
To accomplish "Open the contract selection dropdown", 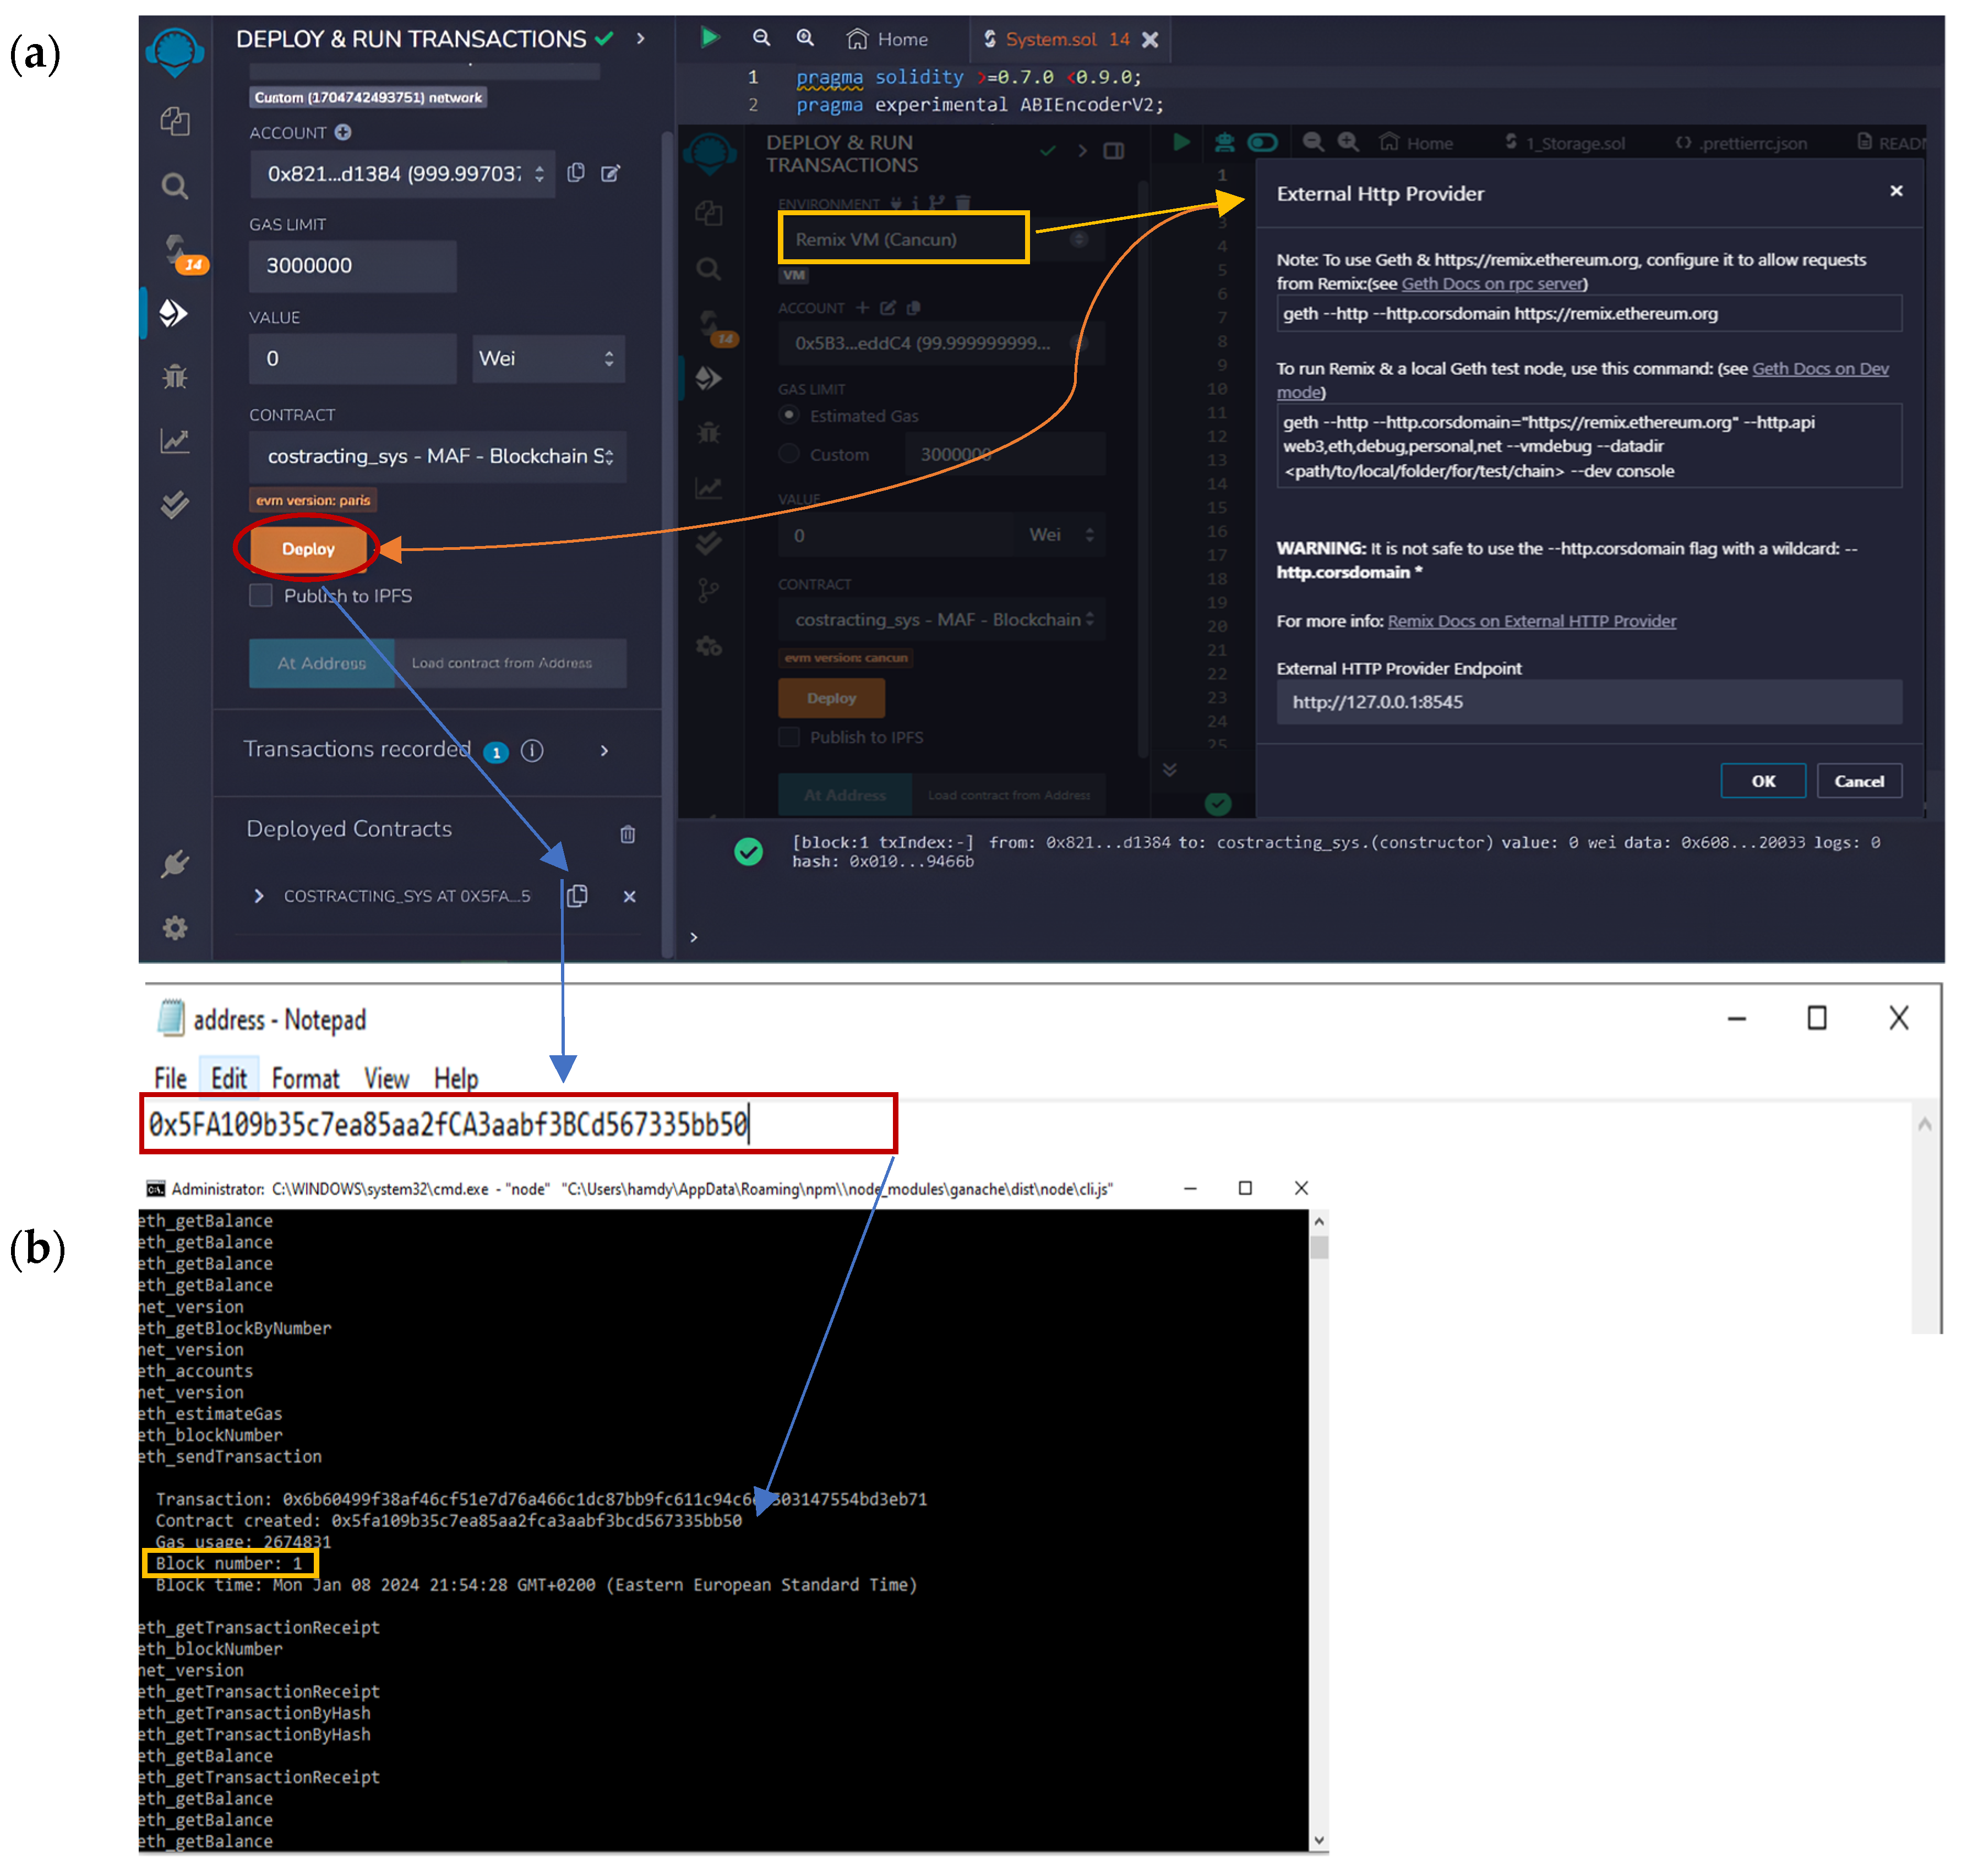I will (x=438, y=456).
